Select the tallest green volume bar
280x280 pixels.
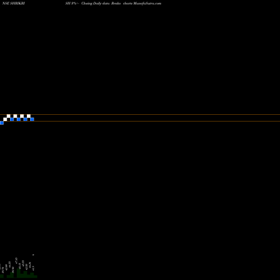tap(18, 273)
